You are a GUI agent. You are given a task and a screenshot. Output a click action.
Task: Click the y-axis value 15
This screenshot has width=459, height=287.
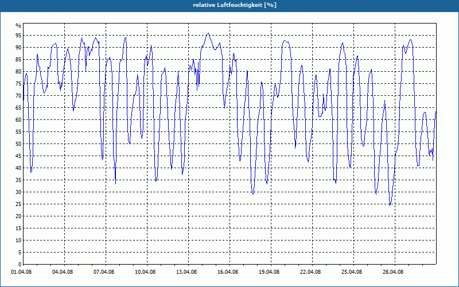[x=18, y=228]
